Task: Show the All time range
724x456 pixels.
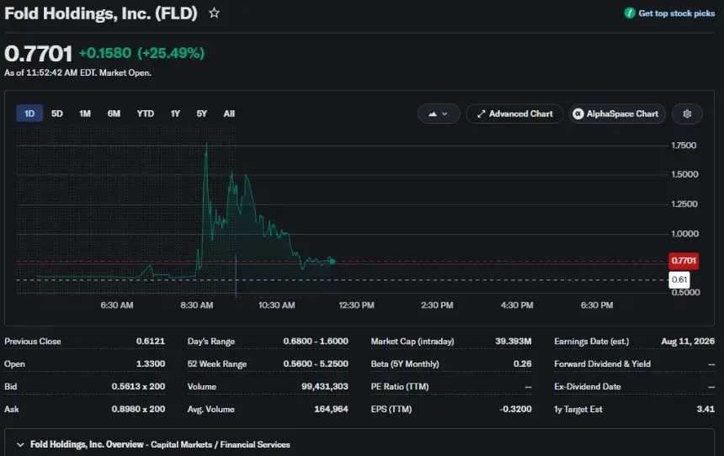Action: [229, 114]
